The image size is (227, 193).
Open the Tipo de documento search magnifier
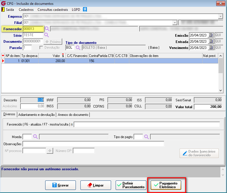(78, 48)
